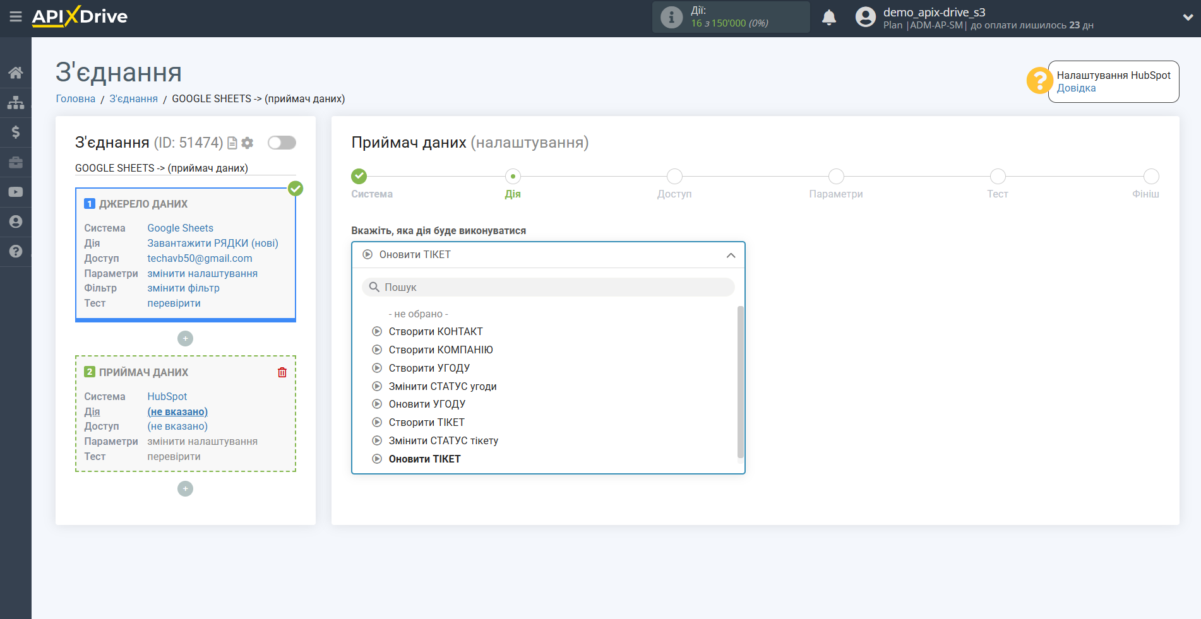Open the HubSpot system link
The height and width of the screenshot is (619, 1201).
167,397
